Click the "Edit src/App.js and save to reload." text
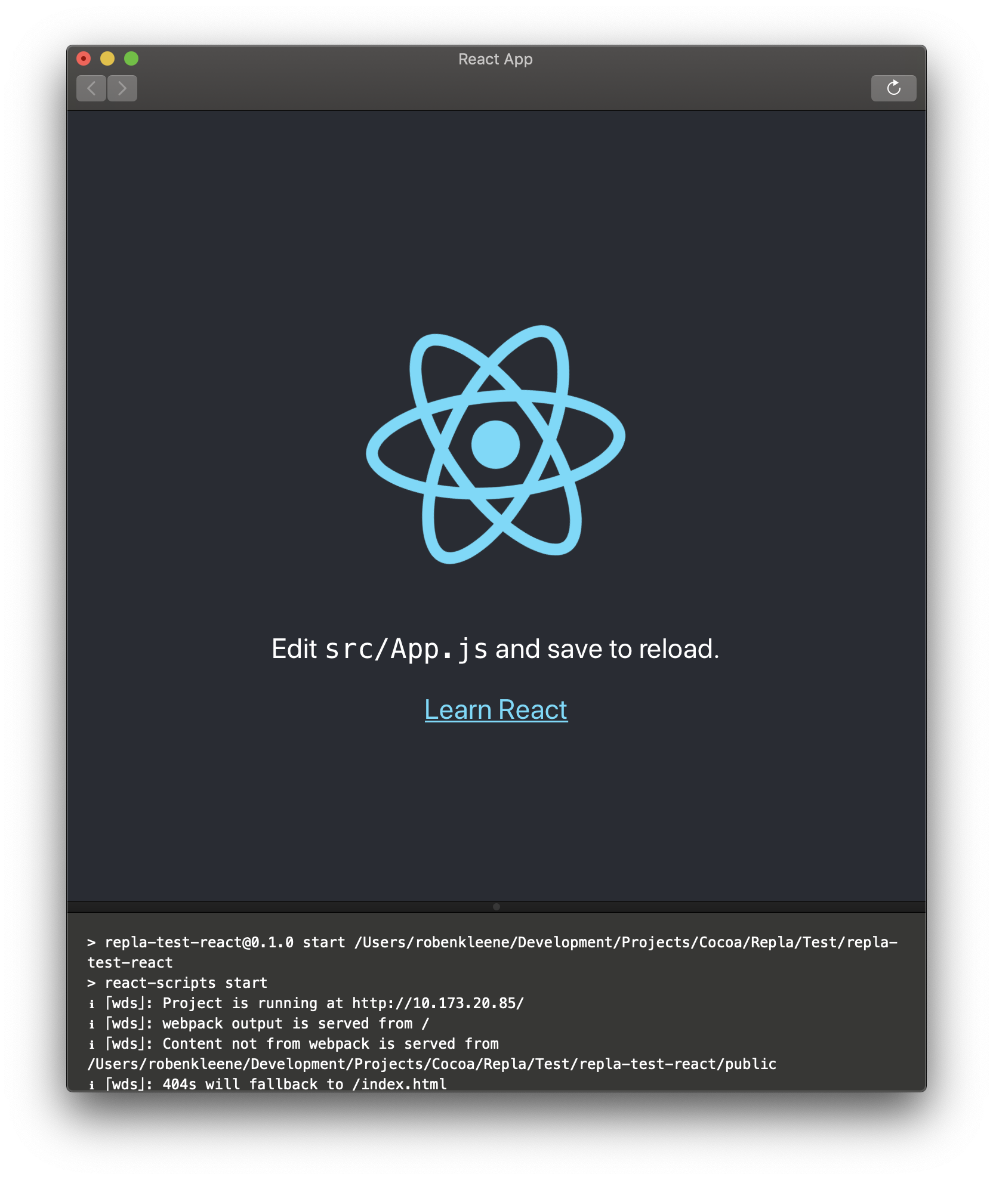This screenshot has height=1180, width=993. (x=496, y=649)
